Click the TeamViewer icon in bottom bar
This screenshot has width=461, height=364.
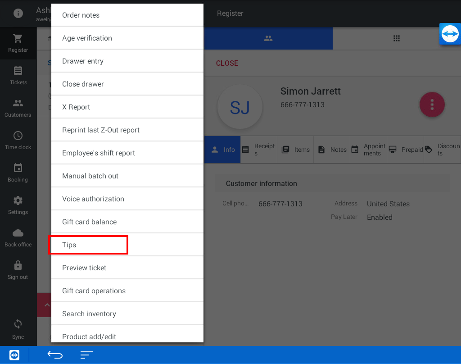(x=14, y=355)
